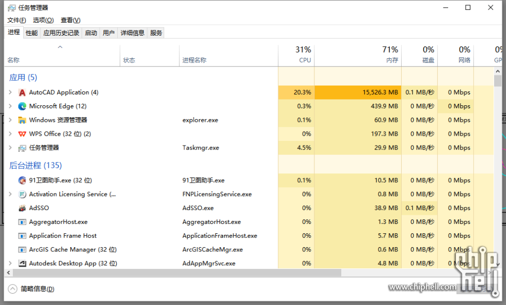Select the 应用 (5) group header

point(23,77)
